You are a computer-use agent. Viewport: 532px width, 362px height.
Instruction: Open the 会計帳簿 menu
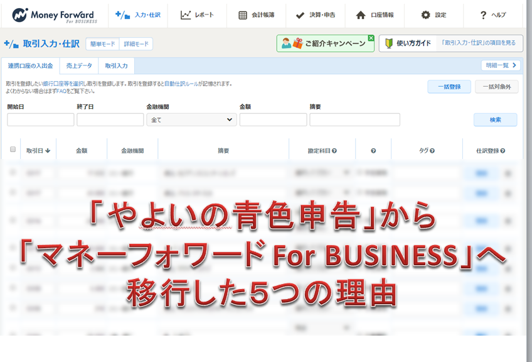pyautogui.click(x=256, y=15)
